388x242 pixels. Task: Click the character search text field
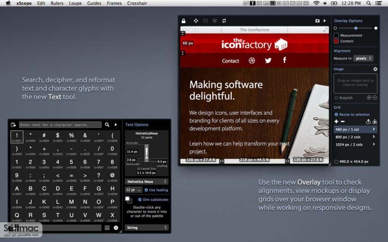(x=60, y=125)
